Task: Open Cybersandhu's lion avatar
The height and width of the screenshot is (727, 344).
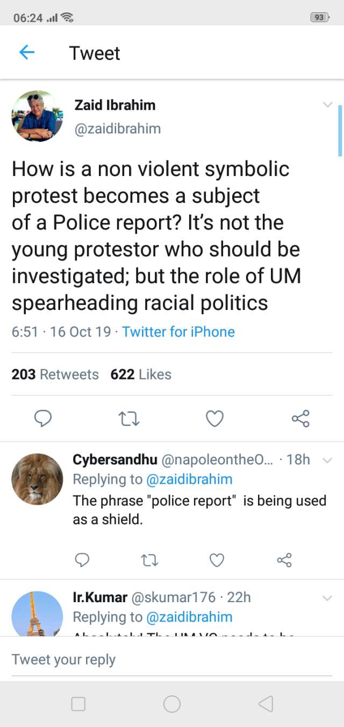Action: (x=38, y=479)
